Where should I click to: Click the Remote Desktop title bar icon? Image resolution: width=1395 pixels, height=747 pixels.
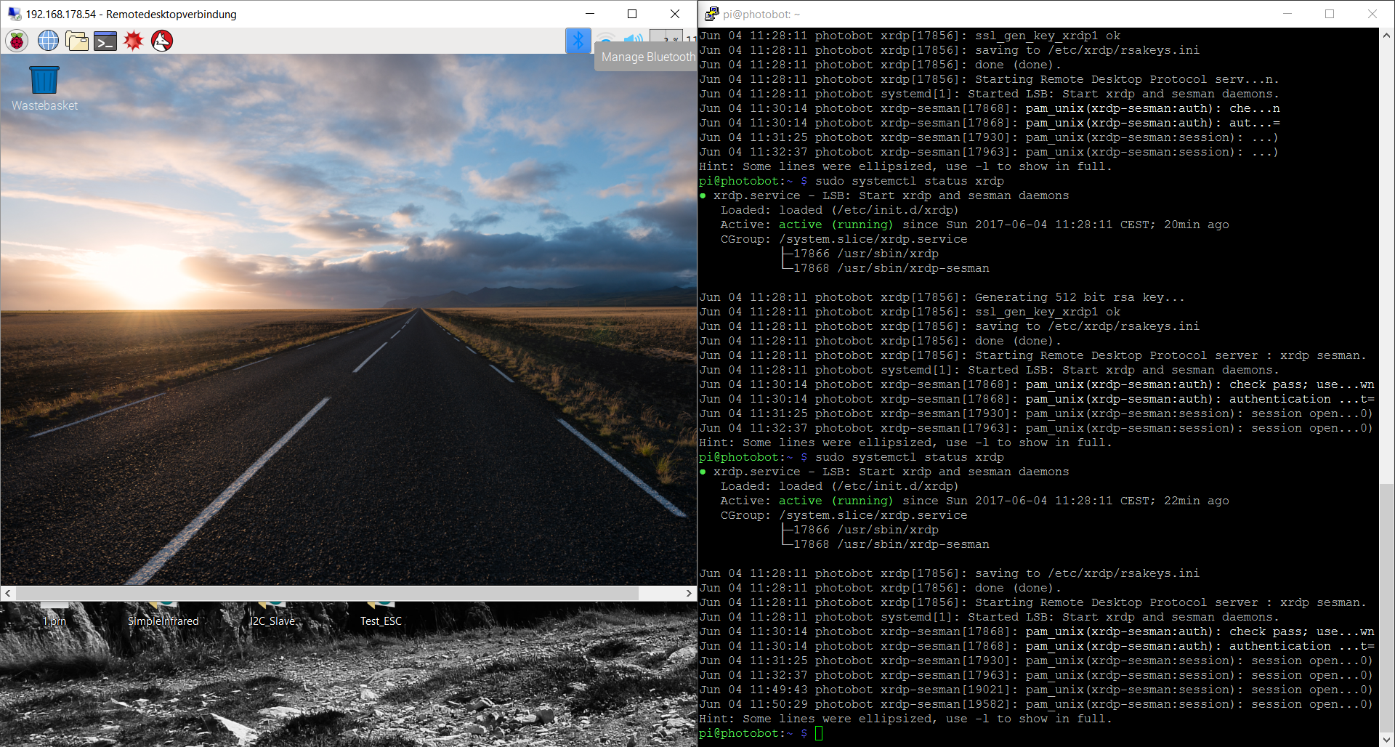click(x=14, y=14)
